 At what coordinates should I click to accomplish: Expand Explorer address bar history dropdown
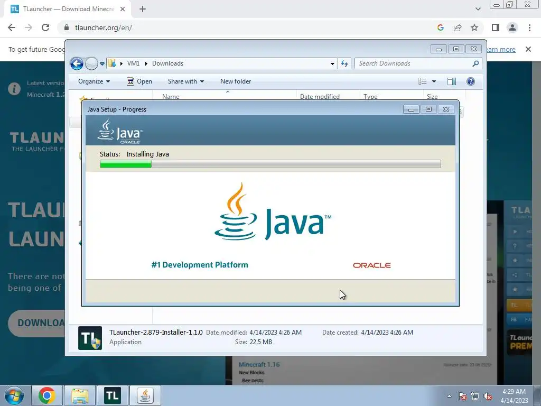click(x=332, y=63)
